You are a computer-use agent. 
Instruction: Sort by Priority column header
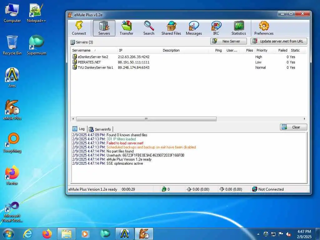point(262,50)
